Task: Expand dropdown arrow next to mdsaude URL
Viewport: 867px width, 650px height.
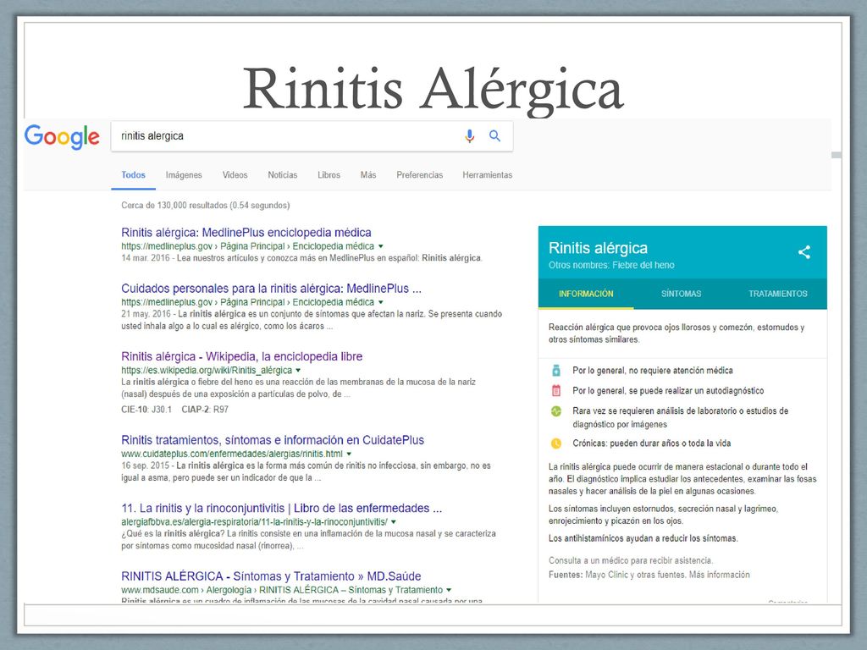Action: point(449,590)
